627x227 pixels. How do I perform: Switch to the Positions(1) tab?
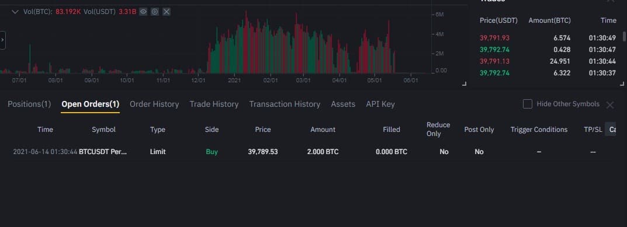(x=29, y=104)
